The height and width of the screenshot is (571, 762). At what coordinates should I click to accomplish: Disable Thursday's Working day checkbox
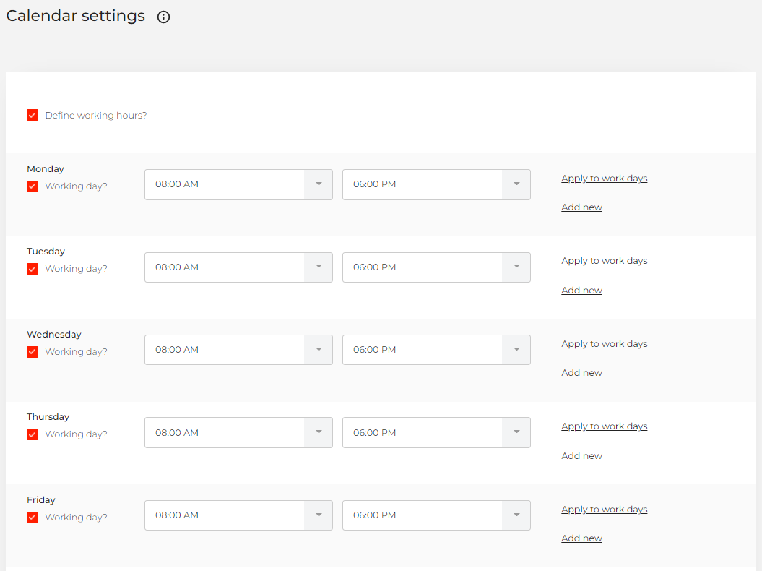33,434
